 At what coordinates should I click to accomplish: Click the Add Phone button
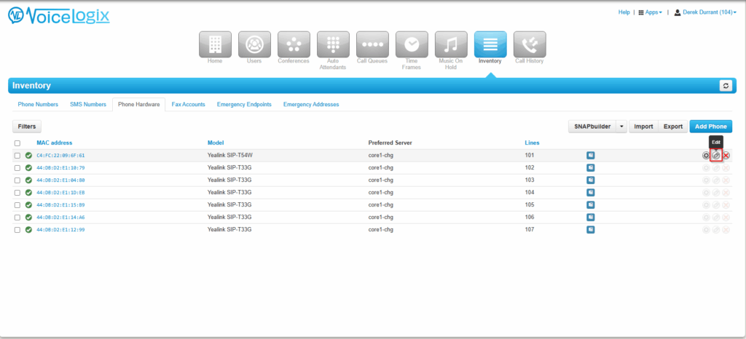(711, 127)
